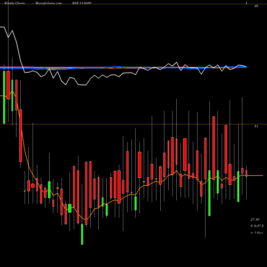Click the '27.10' closing price value
The image size is (267, 267).
[x=255, y=219]
